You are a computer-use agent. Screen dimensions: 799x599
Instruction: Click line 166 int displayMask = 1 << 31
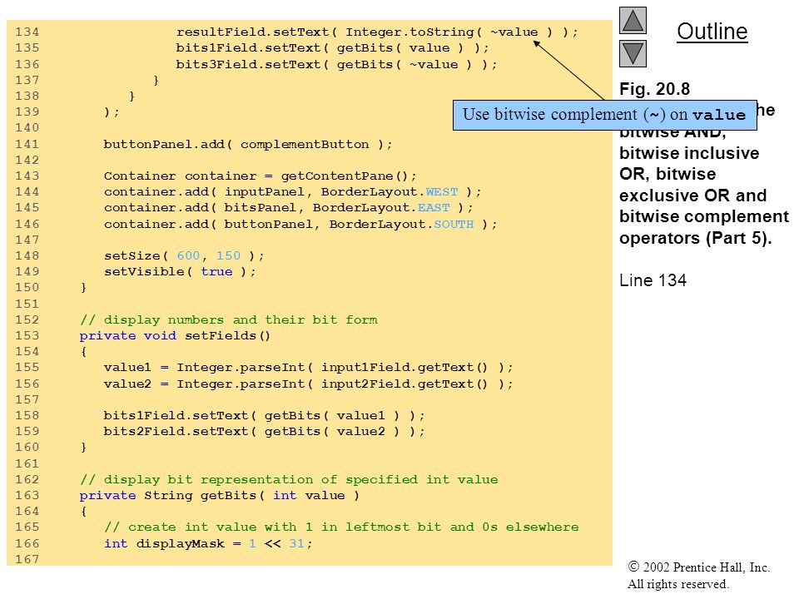click(x=208, y=543)
